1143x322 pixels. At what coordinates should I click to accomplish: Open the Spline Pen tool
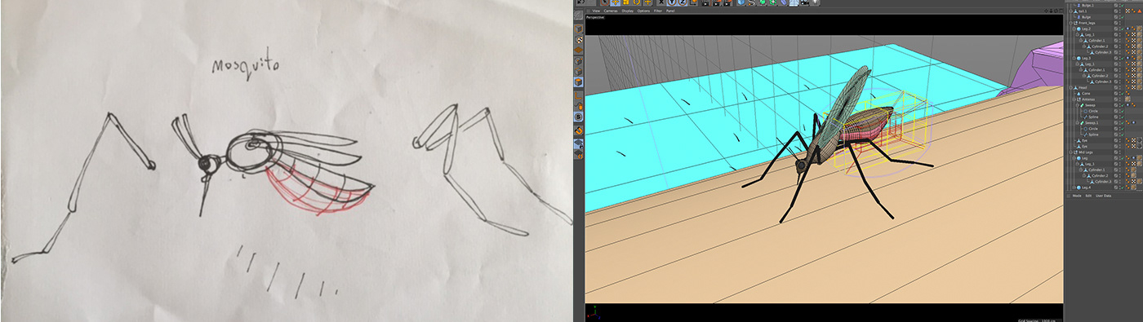point(752,3)
